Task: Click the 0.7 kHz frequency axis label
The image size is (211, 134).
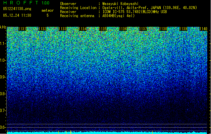Action: (x=2, y=111)
